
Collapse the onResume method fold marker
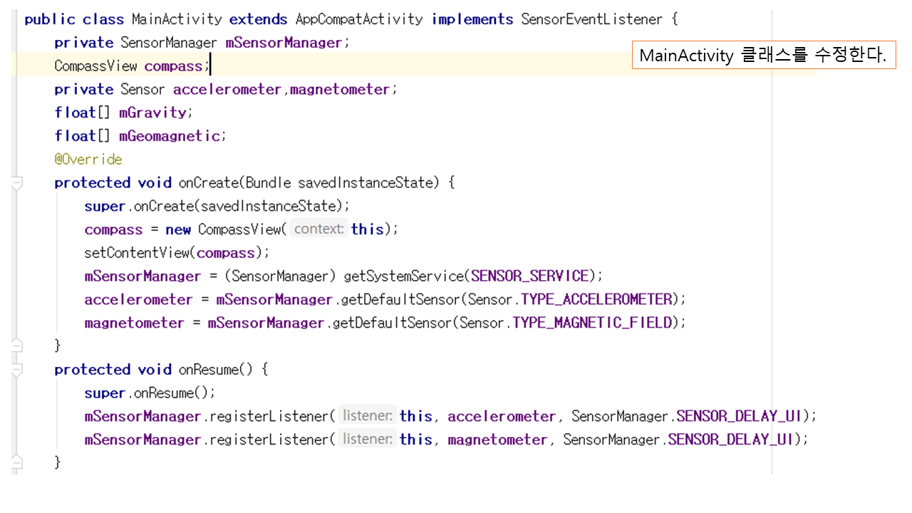pos(17,370)
